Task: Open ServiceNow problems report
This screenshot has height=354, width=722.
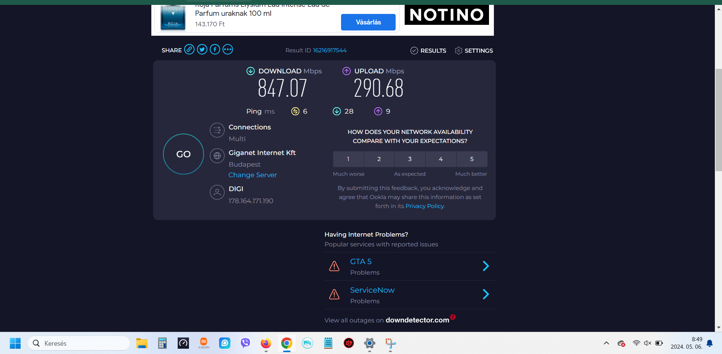Action: coord(372,290)
